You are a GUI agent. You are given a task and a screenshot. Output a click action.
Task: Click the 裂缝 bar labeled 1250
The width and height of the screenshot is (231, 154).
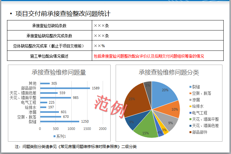coord(60,121)
